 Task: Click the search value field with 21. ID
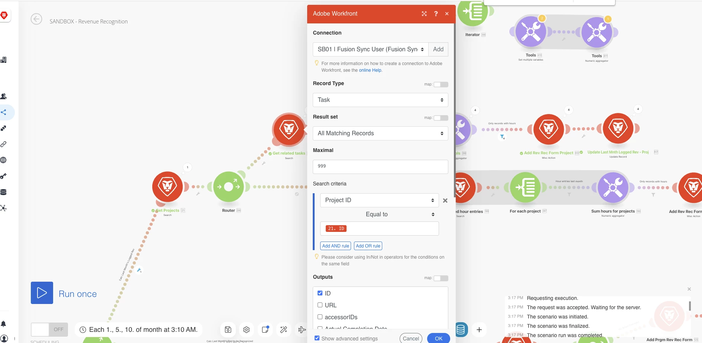379,229
